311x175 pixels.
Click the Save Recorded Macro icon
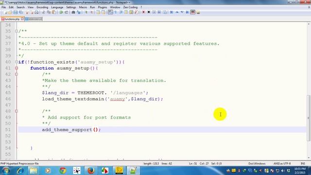coord(165,12)
